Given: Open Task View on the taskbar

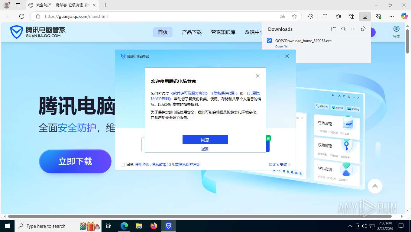Looking at the screenshot, I should (109, 226).
